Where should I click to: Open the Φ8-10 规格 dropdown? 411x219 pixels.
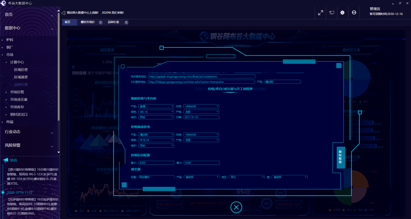[156, 112]
